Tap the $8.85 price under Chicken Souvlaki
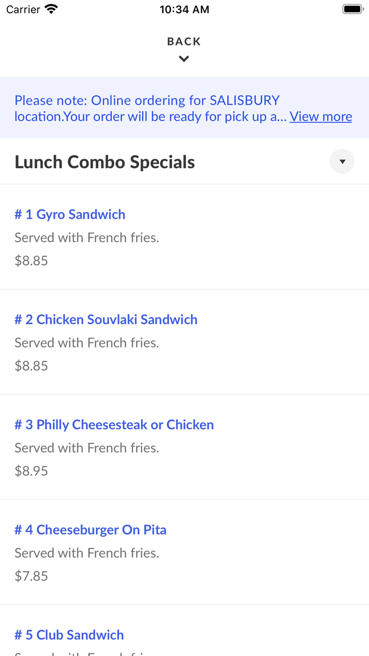Viewport: 369px width, 656px height. click(x=31, y=365)
